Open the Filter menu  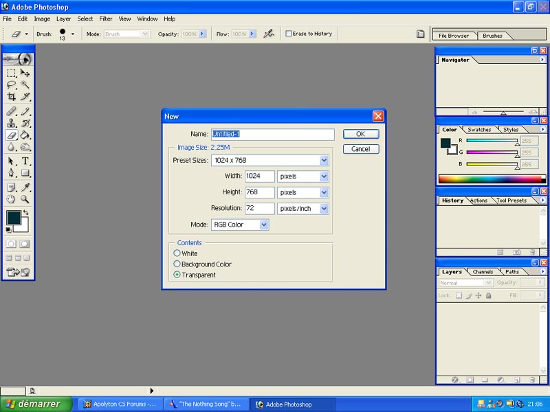(x=106, y=19)
